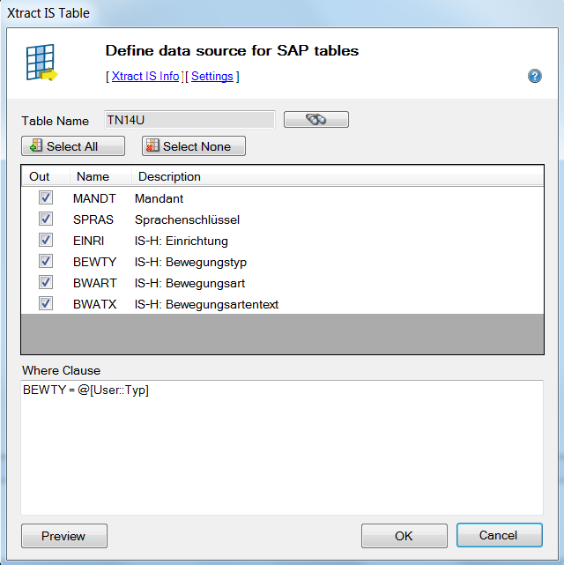Click the description 'IS-H: Einrichtung'
564x565 pixels.
pyautogui.click(x=182, y=241)
